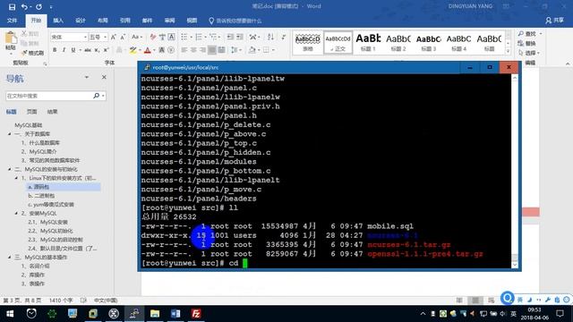Click the Center alignment icon
The image size is (573, 322).
(x=193, y=50)
